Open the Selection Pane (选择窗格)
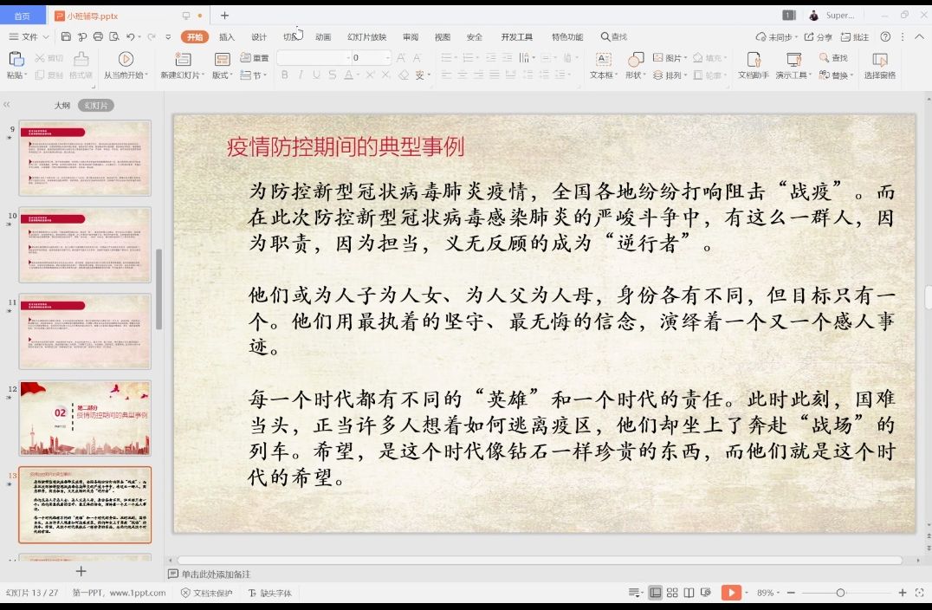Viewport: 932px width, 610px height. (879, 59)
